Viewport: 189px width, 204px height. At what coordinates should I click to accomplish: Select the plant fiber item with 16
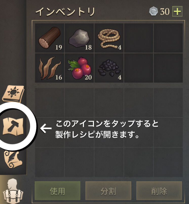click(50, 68)
